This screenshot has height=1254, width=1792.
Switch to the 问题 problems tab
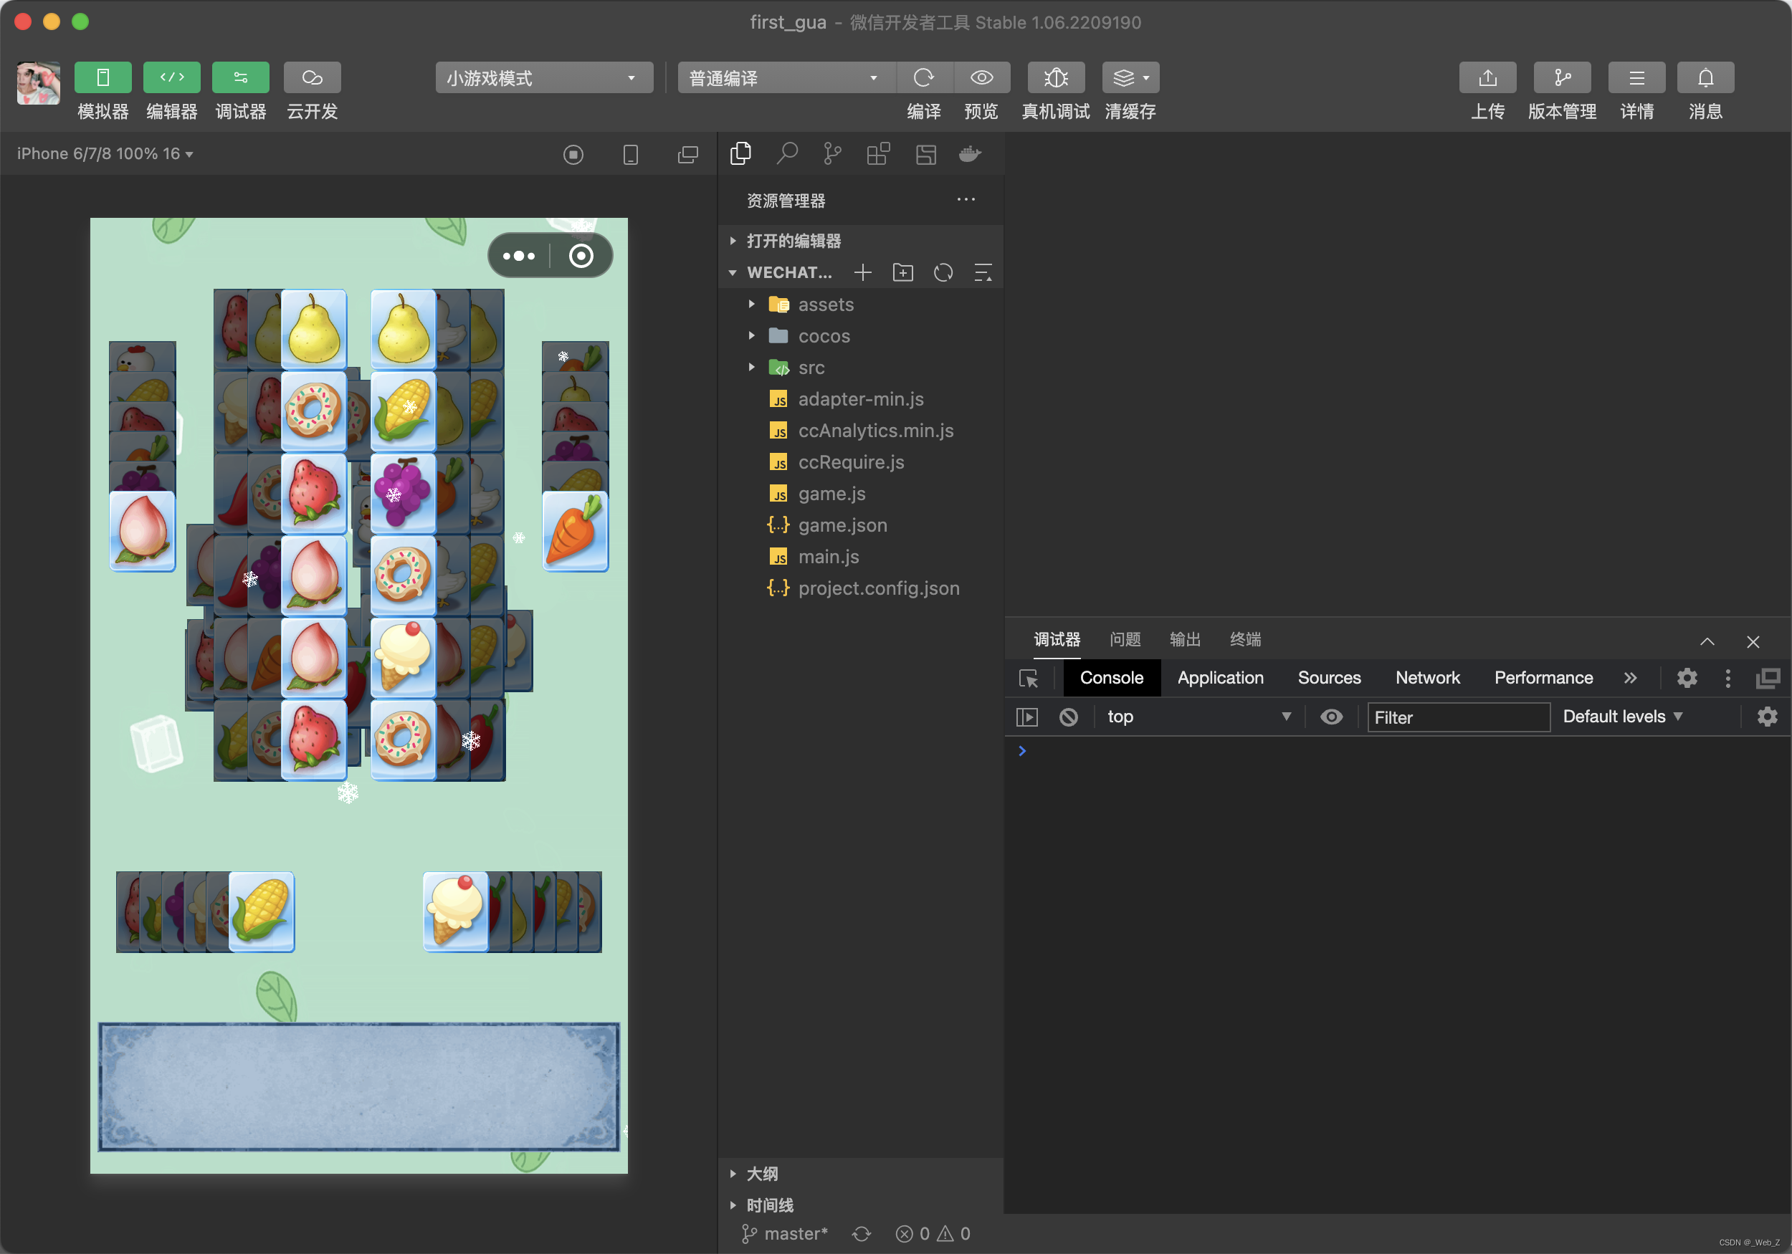coord(1124,639)
